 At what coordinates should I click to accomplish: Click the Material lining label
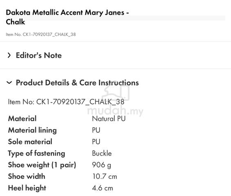coord(32,130)
